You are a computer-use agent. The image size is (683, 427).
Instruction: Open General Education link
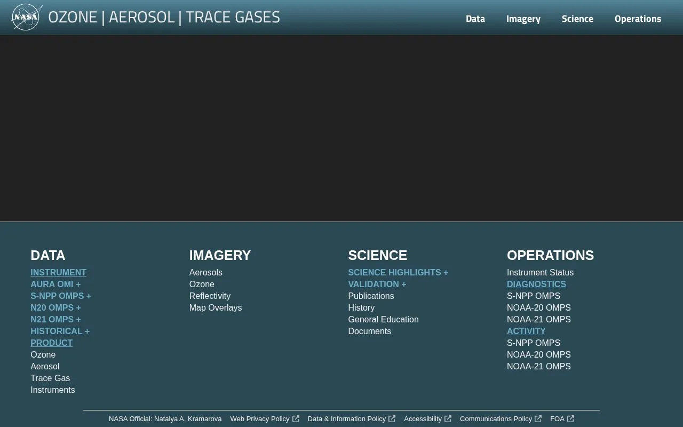(383, 320)
